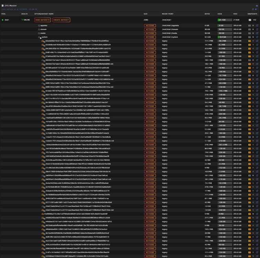Open the ZFS Master settings gear icon
This screenshot has height=258, width=260.
click(x=256, y=9)
